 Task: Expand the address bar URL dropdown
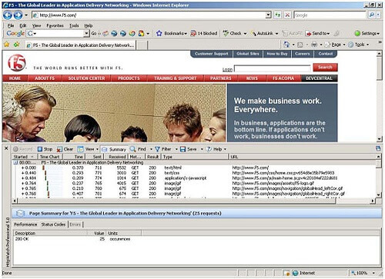[268, 15]
